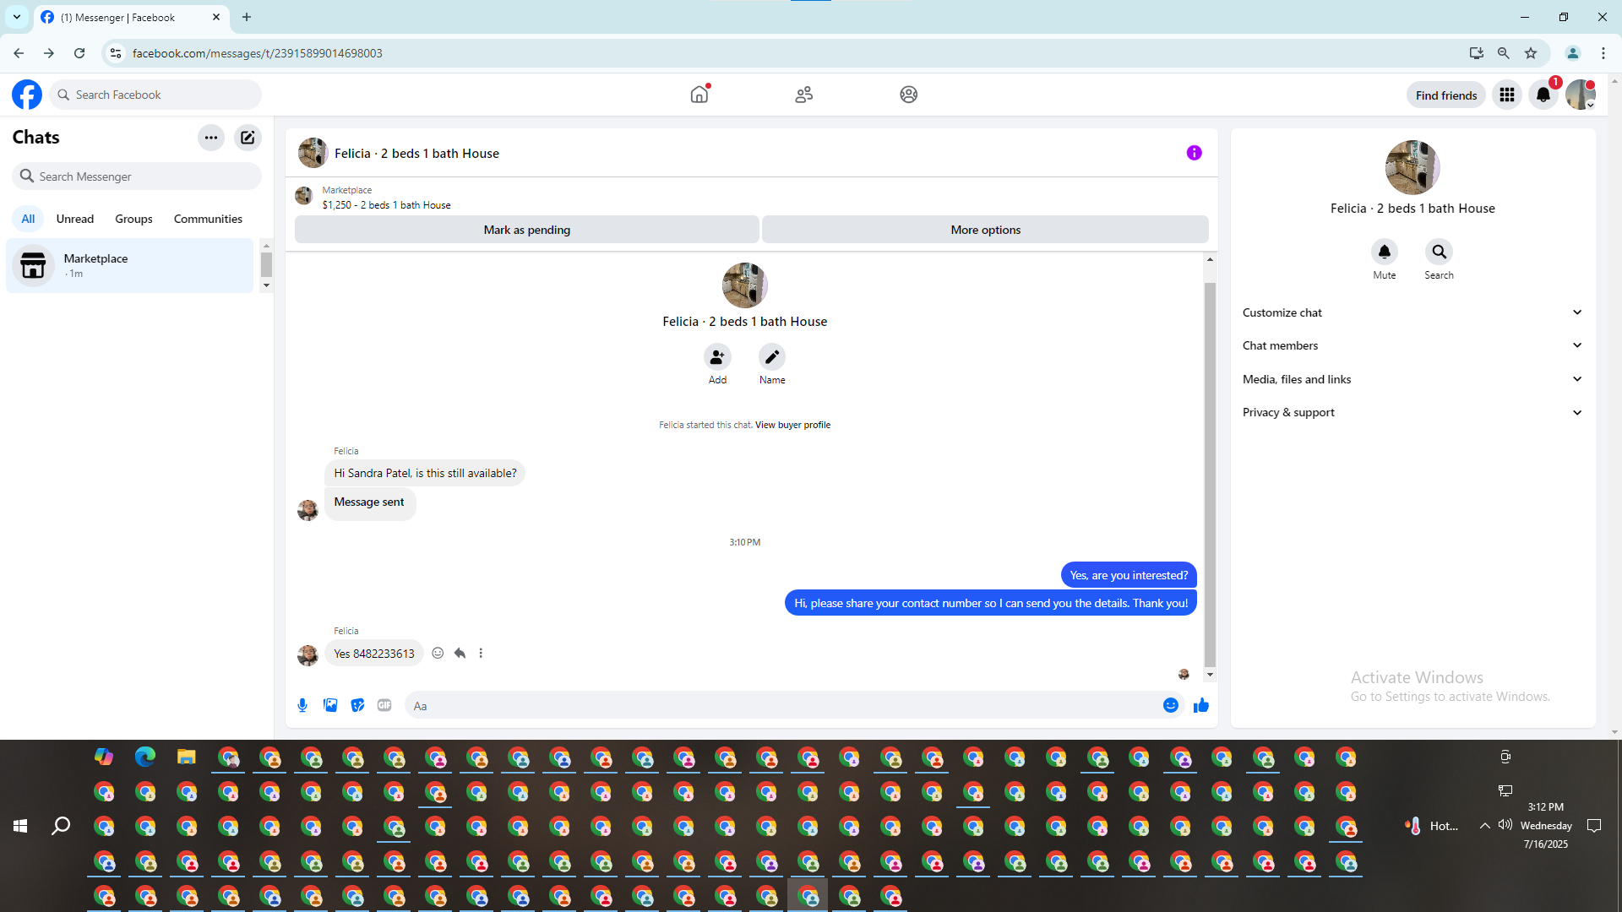Reply to Felicia's phone number message

point(460,653)
